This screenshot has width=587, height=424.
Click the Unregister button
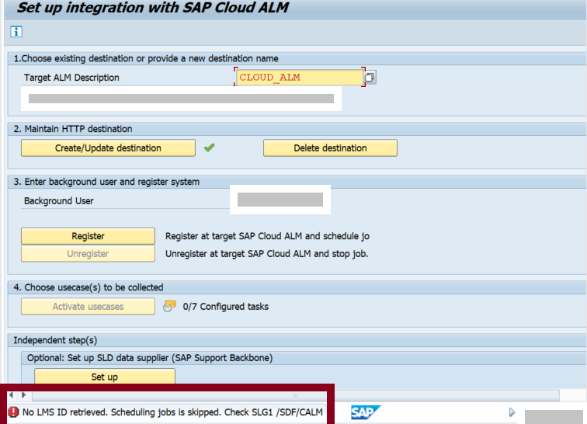(x=88, y=254)
